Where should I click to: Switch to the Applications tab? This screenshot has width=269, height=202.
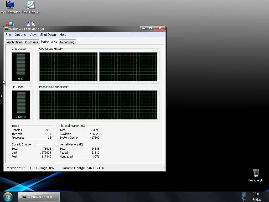point(15,42)
